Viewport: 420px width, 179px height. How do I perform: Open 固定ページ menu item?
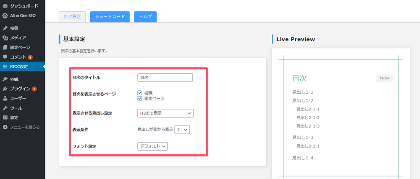[x=23, y=48]
